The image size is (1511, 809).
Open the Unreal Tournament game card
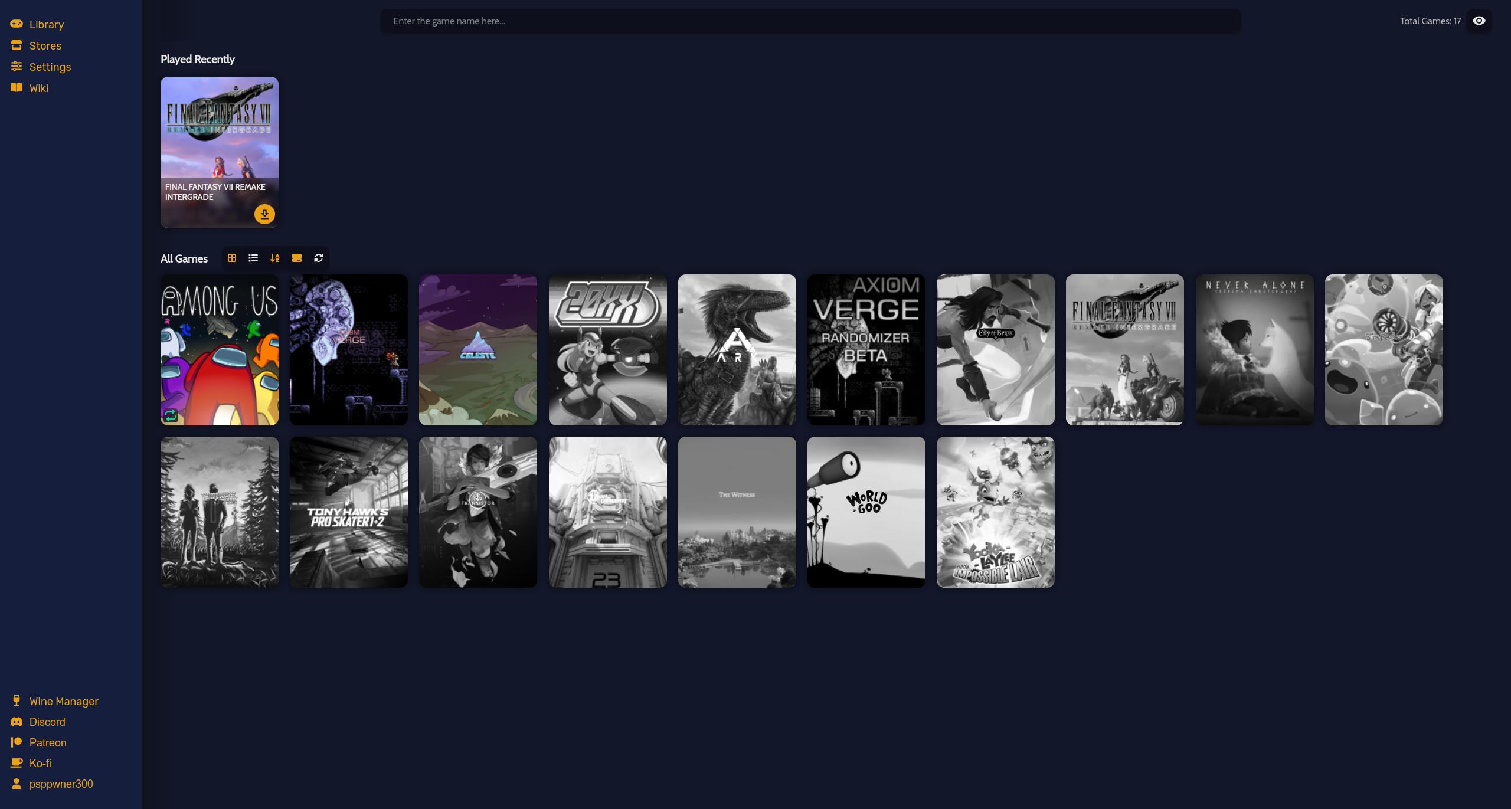pos(608,512)
